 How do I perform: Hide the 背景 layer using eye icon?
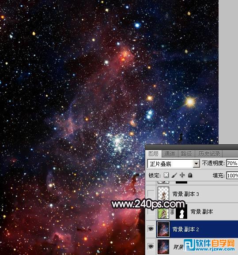[151, 246]
